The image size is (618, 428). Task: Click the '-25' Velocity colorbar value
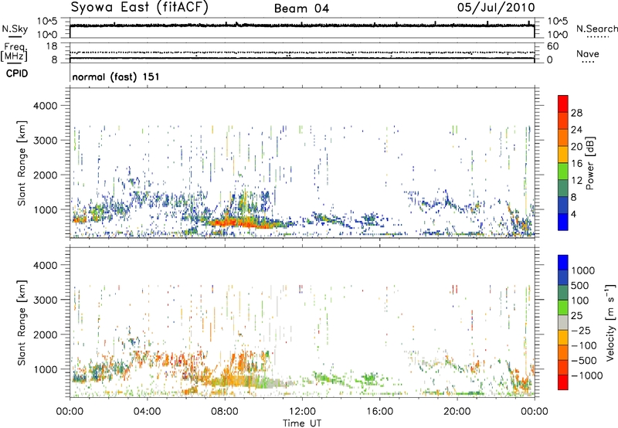tap(580, 330)
